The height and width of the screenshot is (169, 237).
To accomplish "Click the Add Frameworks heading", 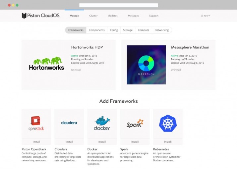I will point(119,101).
